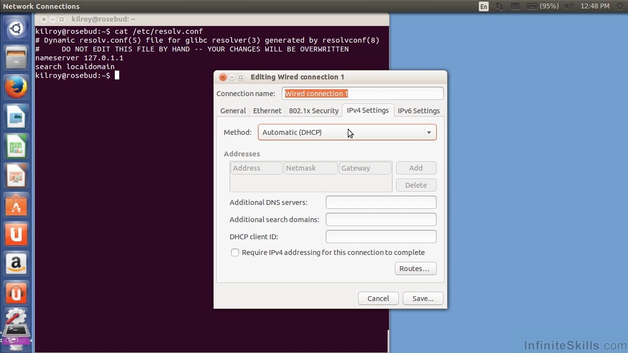Click the Address column header

257,168
